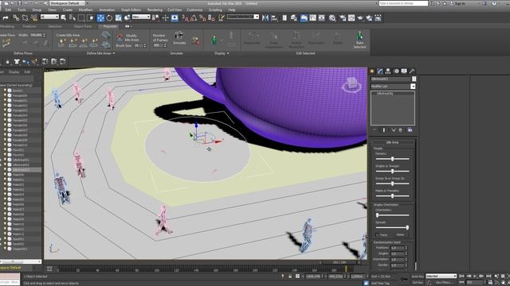Viewport: 510px width, 286px height.
Task: Open the Rendering menu
Action: [x=155, y=10]
